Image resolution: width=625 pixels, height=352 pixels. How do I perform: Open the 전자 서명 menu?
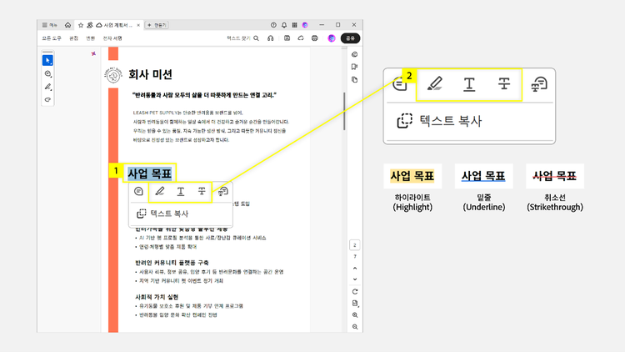(x=112, y=38)
